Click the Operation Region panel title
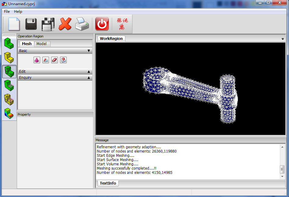This screenshot has width=289, height=197. (30, 36)
